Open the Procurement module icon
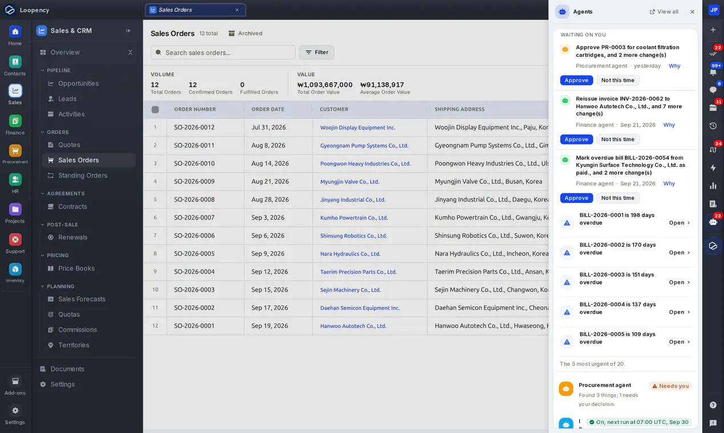This screenshot has height=433, width=724. pyautogui.click(x=15, y=154)
